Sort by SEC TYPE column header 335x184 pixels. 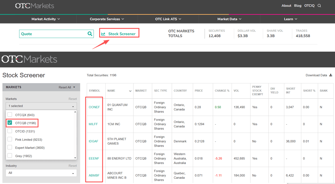tap(161, 91)
